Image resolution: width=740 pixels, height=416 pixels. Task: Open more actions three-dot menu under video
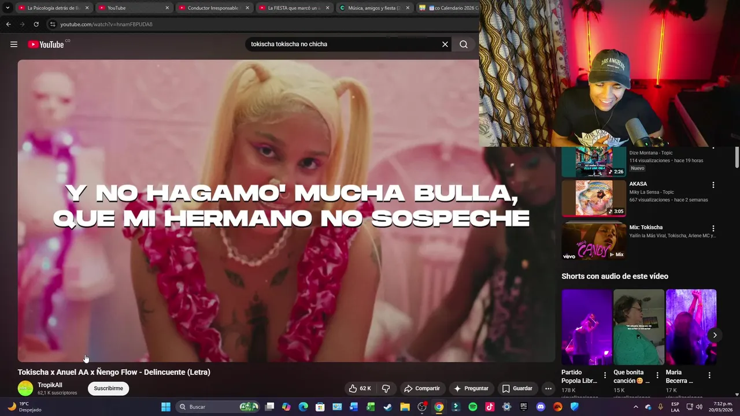pos(548,388)
